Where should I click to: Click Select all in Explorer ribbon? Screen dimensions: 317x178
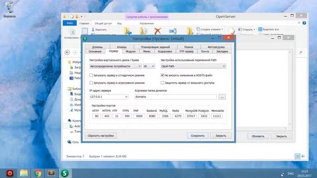(x=268, y=30)
